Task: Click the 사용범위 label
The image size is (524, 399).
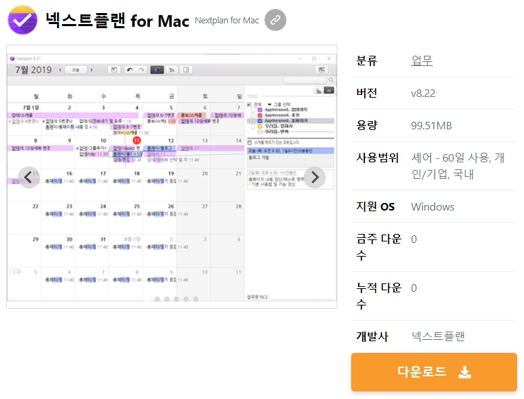Action: click(x=377, y=158)
